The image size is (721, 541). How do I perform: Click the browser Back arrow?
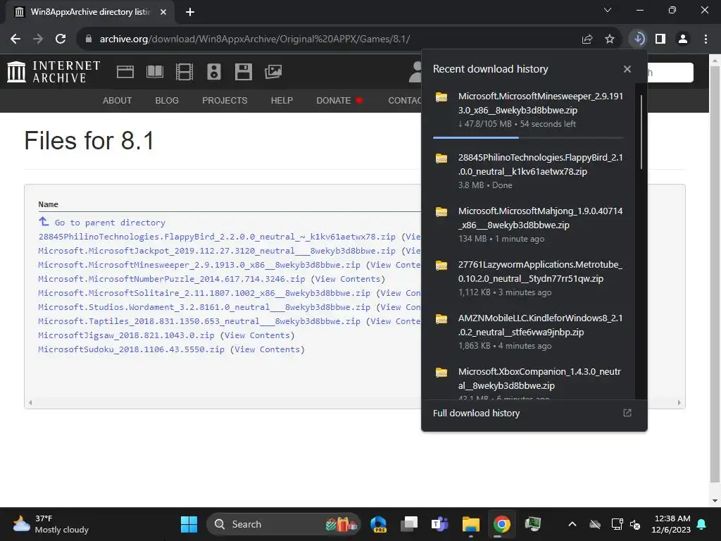point(15,39)
